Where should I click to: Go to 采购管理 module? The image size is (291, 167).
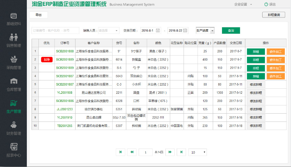[13, 62]
